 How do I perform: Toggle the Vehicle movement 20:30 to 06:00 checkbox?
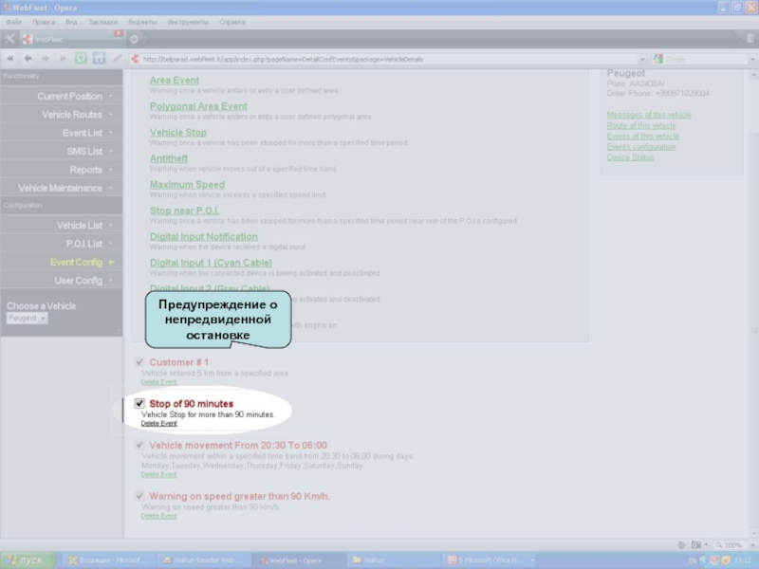[x=139, y=445]
